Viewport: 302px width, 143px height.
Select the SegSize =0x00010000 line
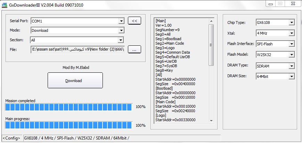pos(175,97)
